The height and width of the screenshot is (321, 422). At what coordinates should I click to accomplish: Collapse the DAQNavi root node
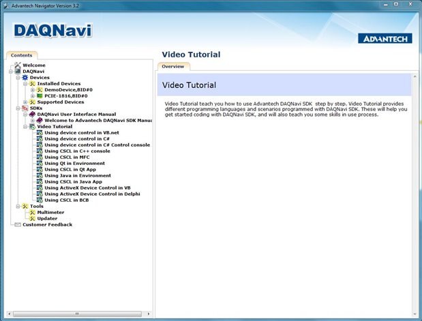pos(10,72)
